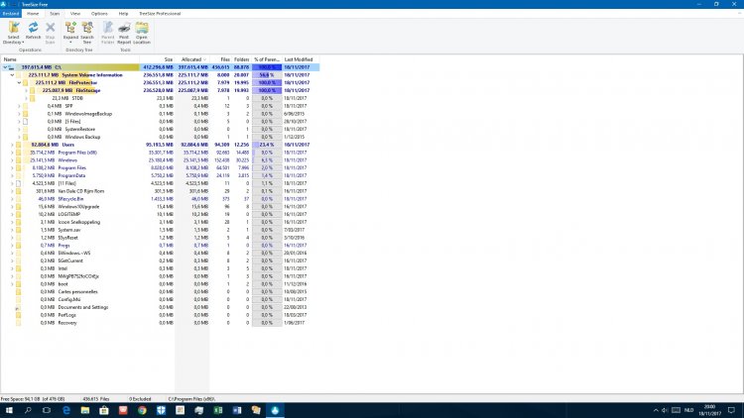The image size is (744, 418).
Task: Sort by the Last Modified column header
Action: (x=298, y=59)
